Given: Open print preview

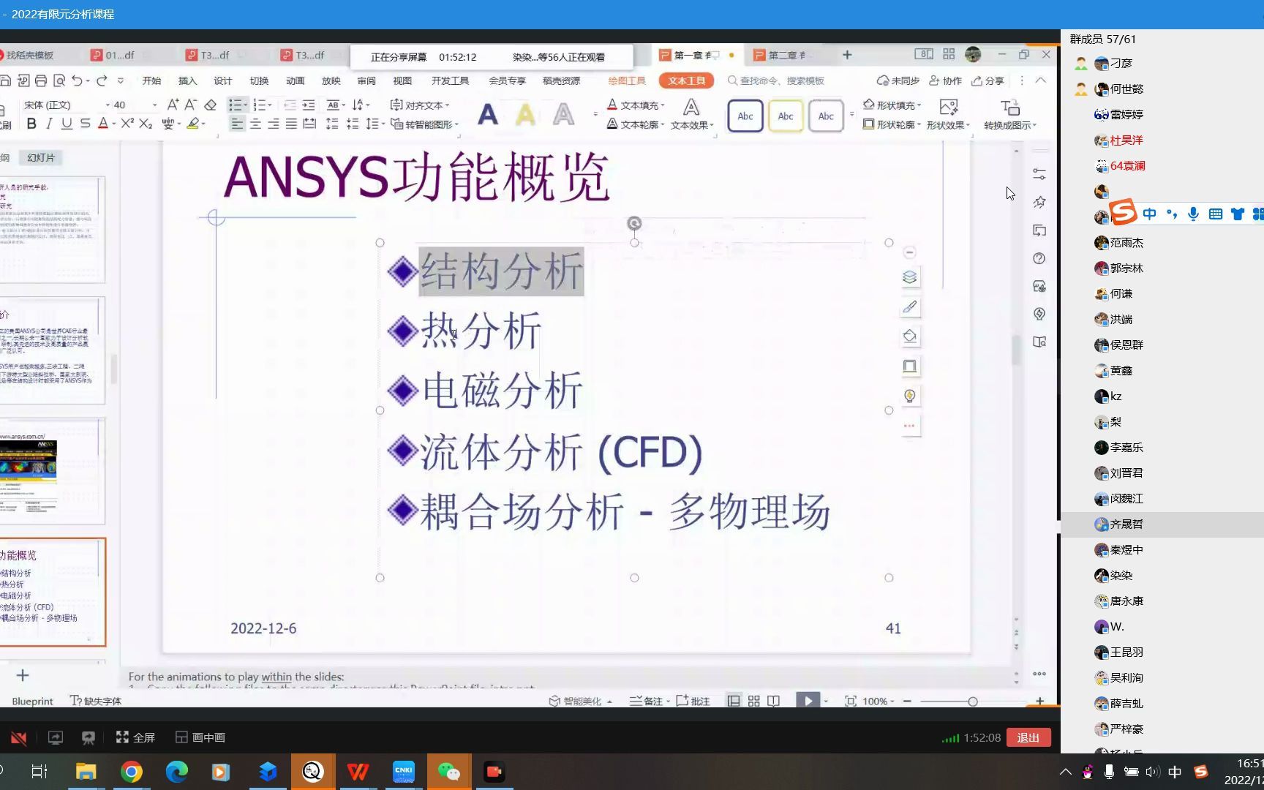Looking at the screenshot, I should (59, 80).
